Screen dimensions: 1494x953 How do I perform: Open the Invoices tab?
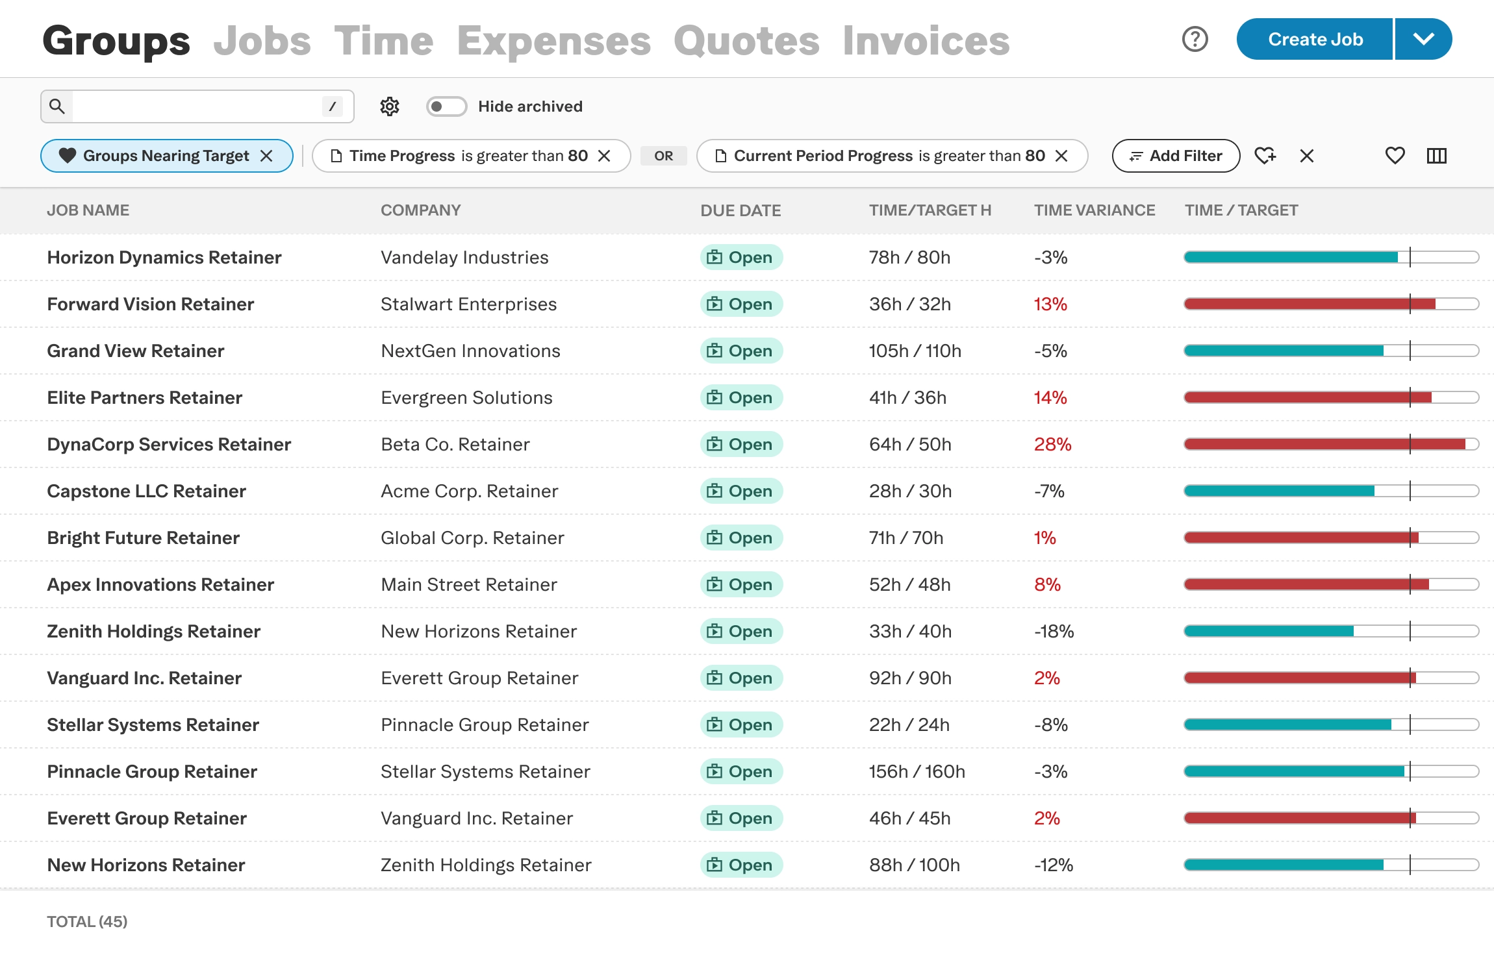click(x=926, y=41)
